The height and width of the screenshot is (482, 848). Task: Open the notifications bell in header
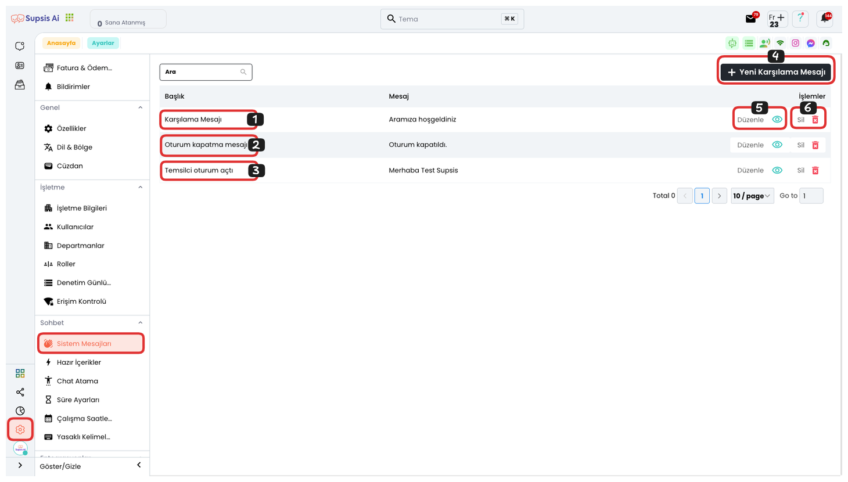(x=825, y=19)
